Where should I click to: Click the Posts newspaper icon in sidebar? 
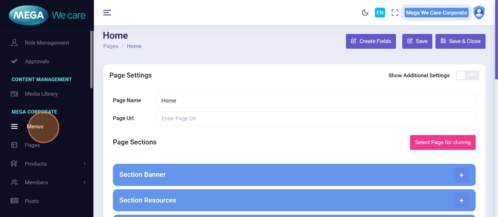(14, 201)
